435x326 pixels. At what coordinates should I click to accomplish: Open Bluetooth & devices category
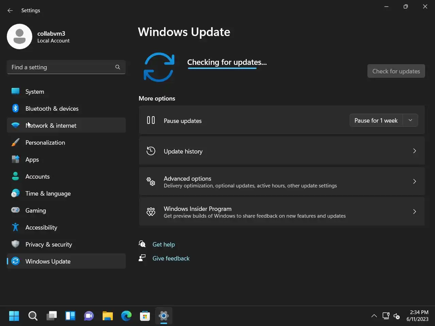(66, 108)
